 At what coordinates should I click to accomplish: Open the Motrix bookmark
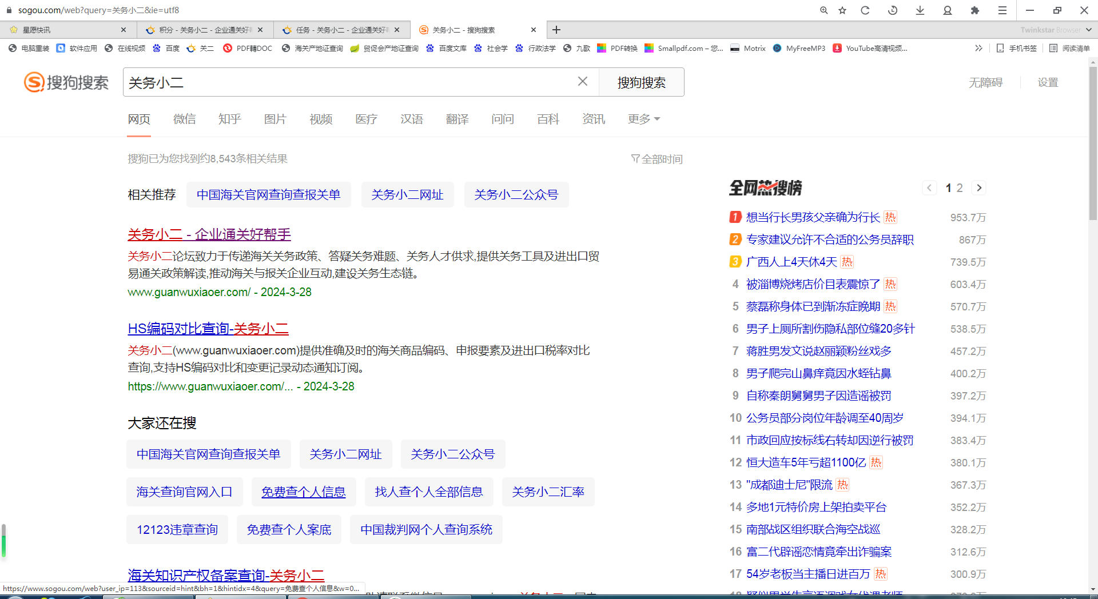tap(748, 48)
